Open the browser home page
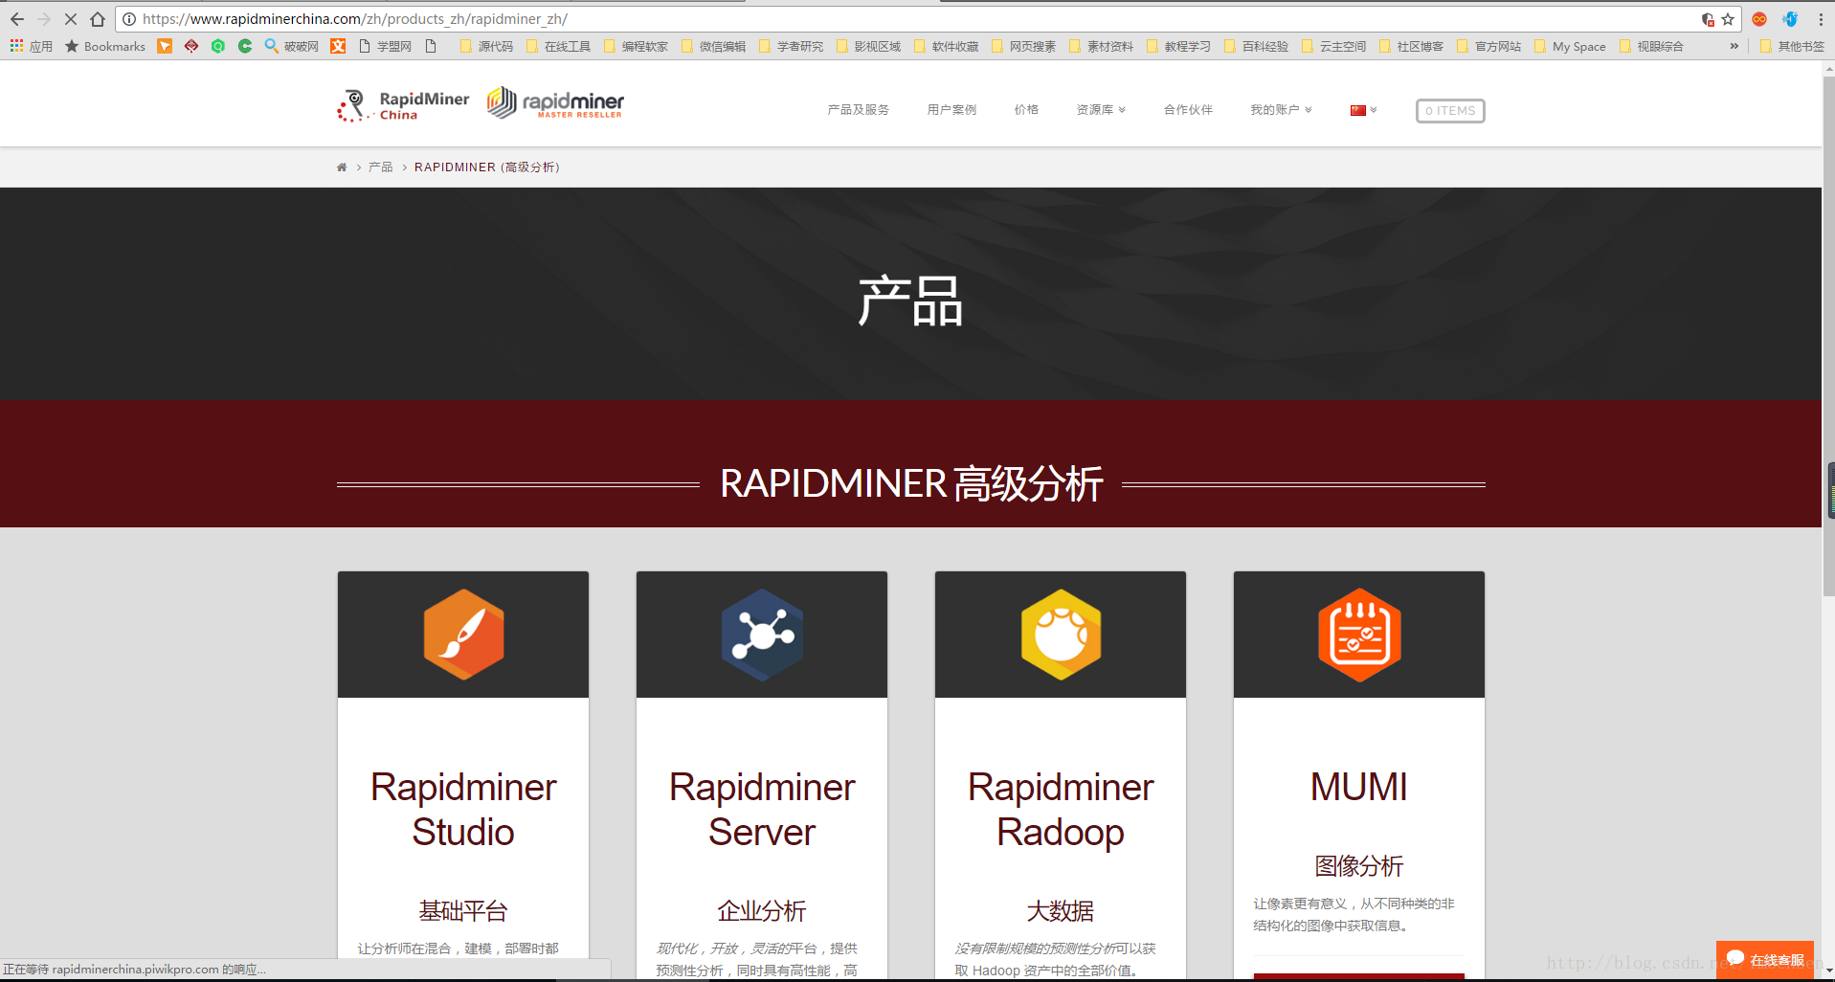 [98, 19]
